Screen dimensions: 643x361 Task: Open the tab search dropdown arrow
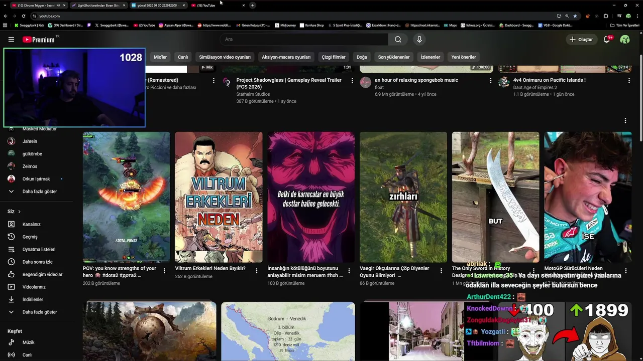tap(5, 5)
